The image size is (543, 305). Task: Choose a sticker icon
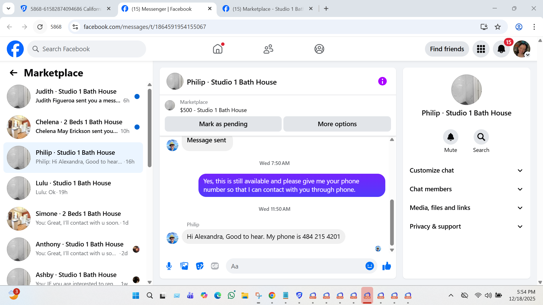(x=200, y=266)
